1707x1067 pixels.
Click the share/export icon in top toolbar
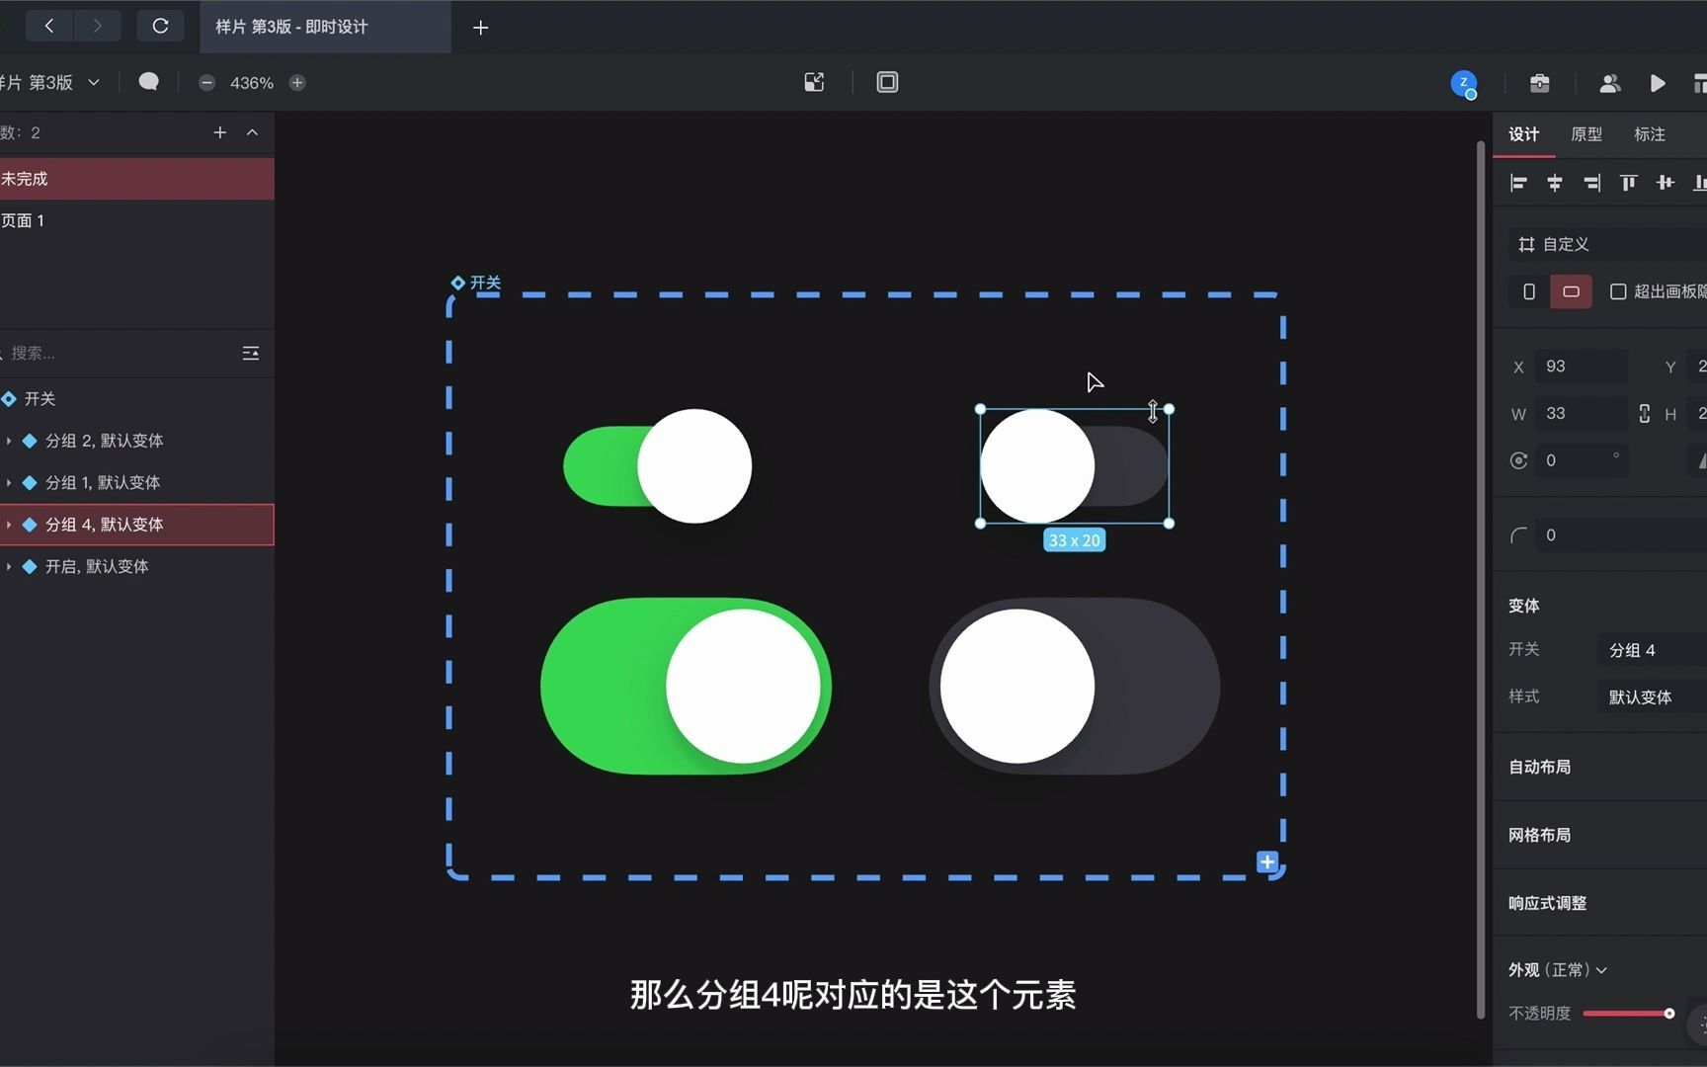point(814,81)
